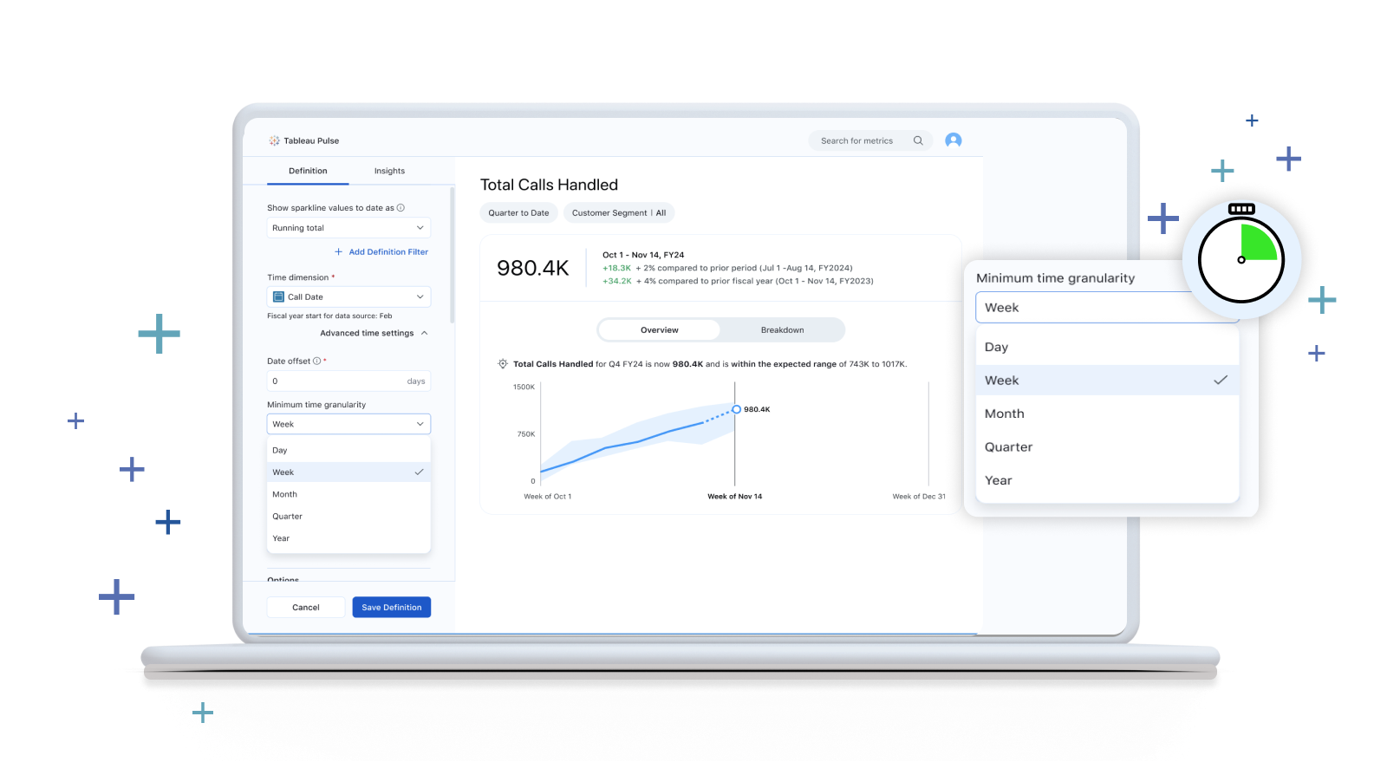Click the Save Definition button

click(392, 608)
